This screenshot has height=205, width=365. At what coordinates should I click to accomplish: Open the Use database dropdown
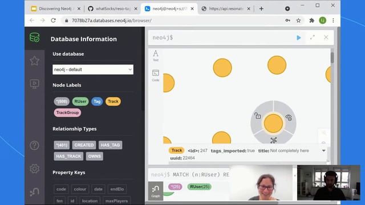[x=93, y=69]
